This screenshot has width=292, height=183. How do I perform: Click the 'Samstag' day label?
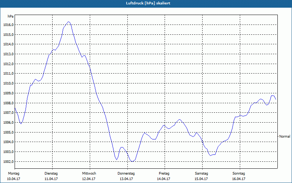pyautogui.click(x=201, y=173)
